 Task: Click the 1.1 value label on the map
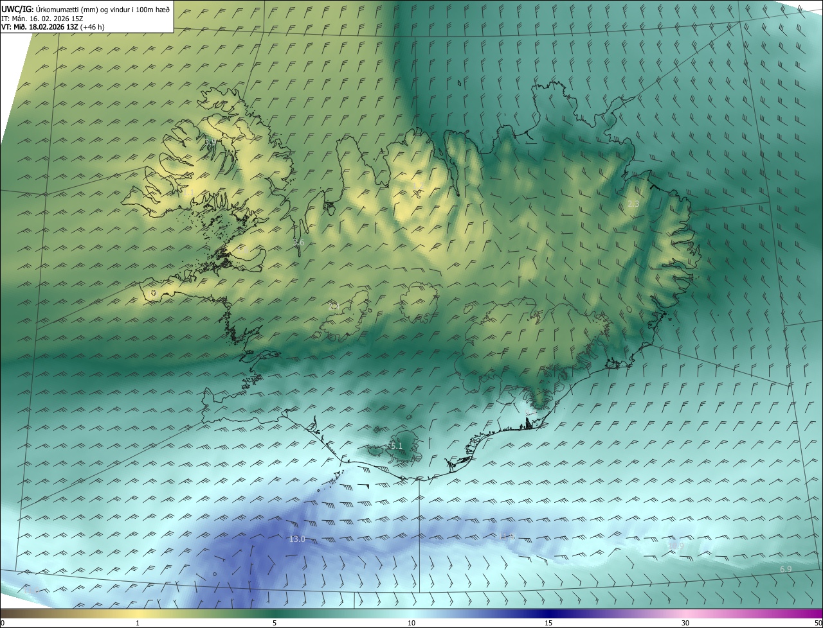point(189,192)
